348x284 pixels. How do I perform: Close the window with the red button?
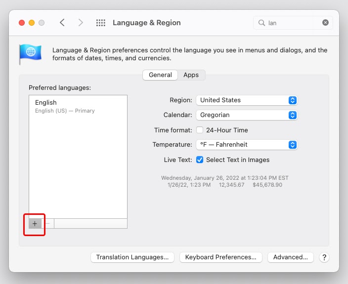point(22,23)
